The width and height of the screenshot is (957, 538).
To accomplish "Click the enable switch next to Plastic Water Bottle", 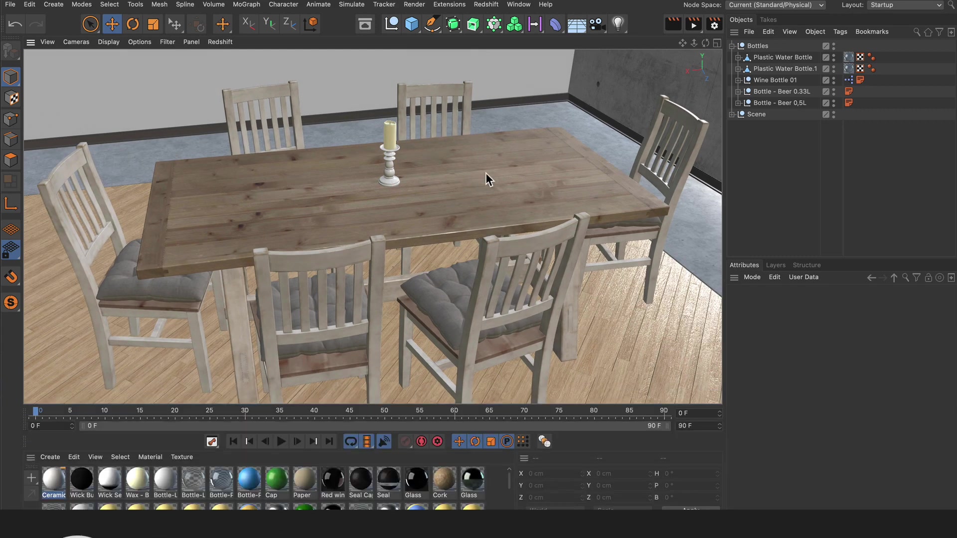I will 825,57.
